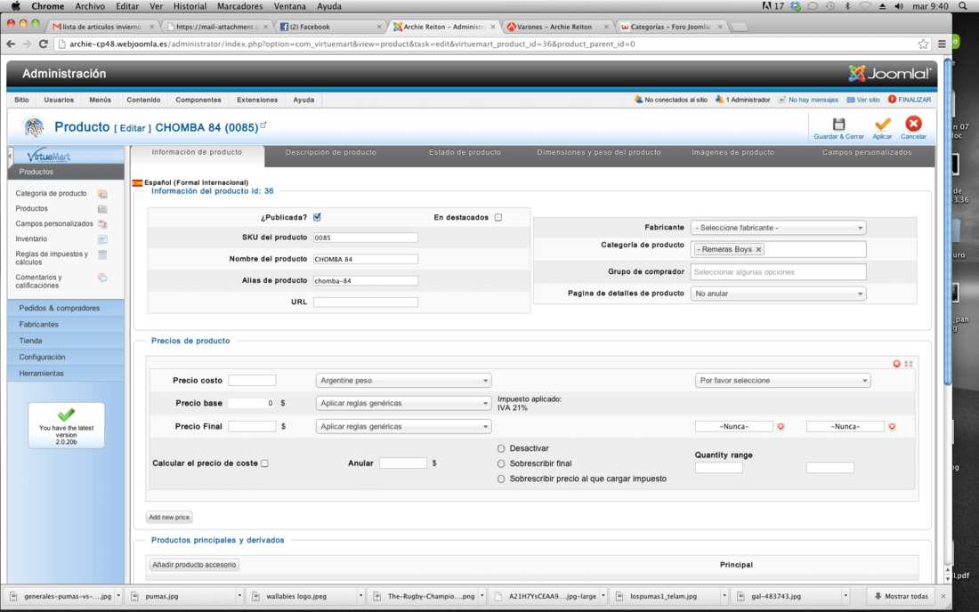
Task: Click the SKU del producto field
Action: pyautogui.click(x=365, y=238)
